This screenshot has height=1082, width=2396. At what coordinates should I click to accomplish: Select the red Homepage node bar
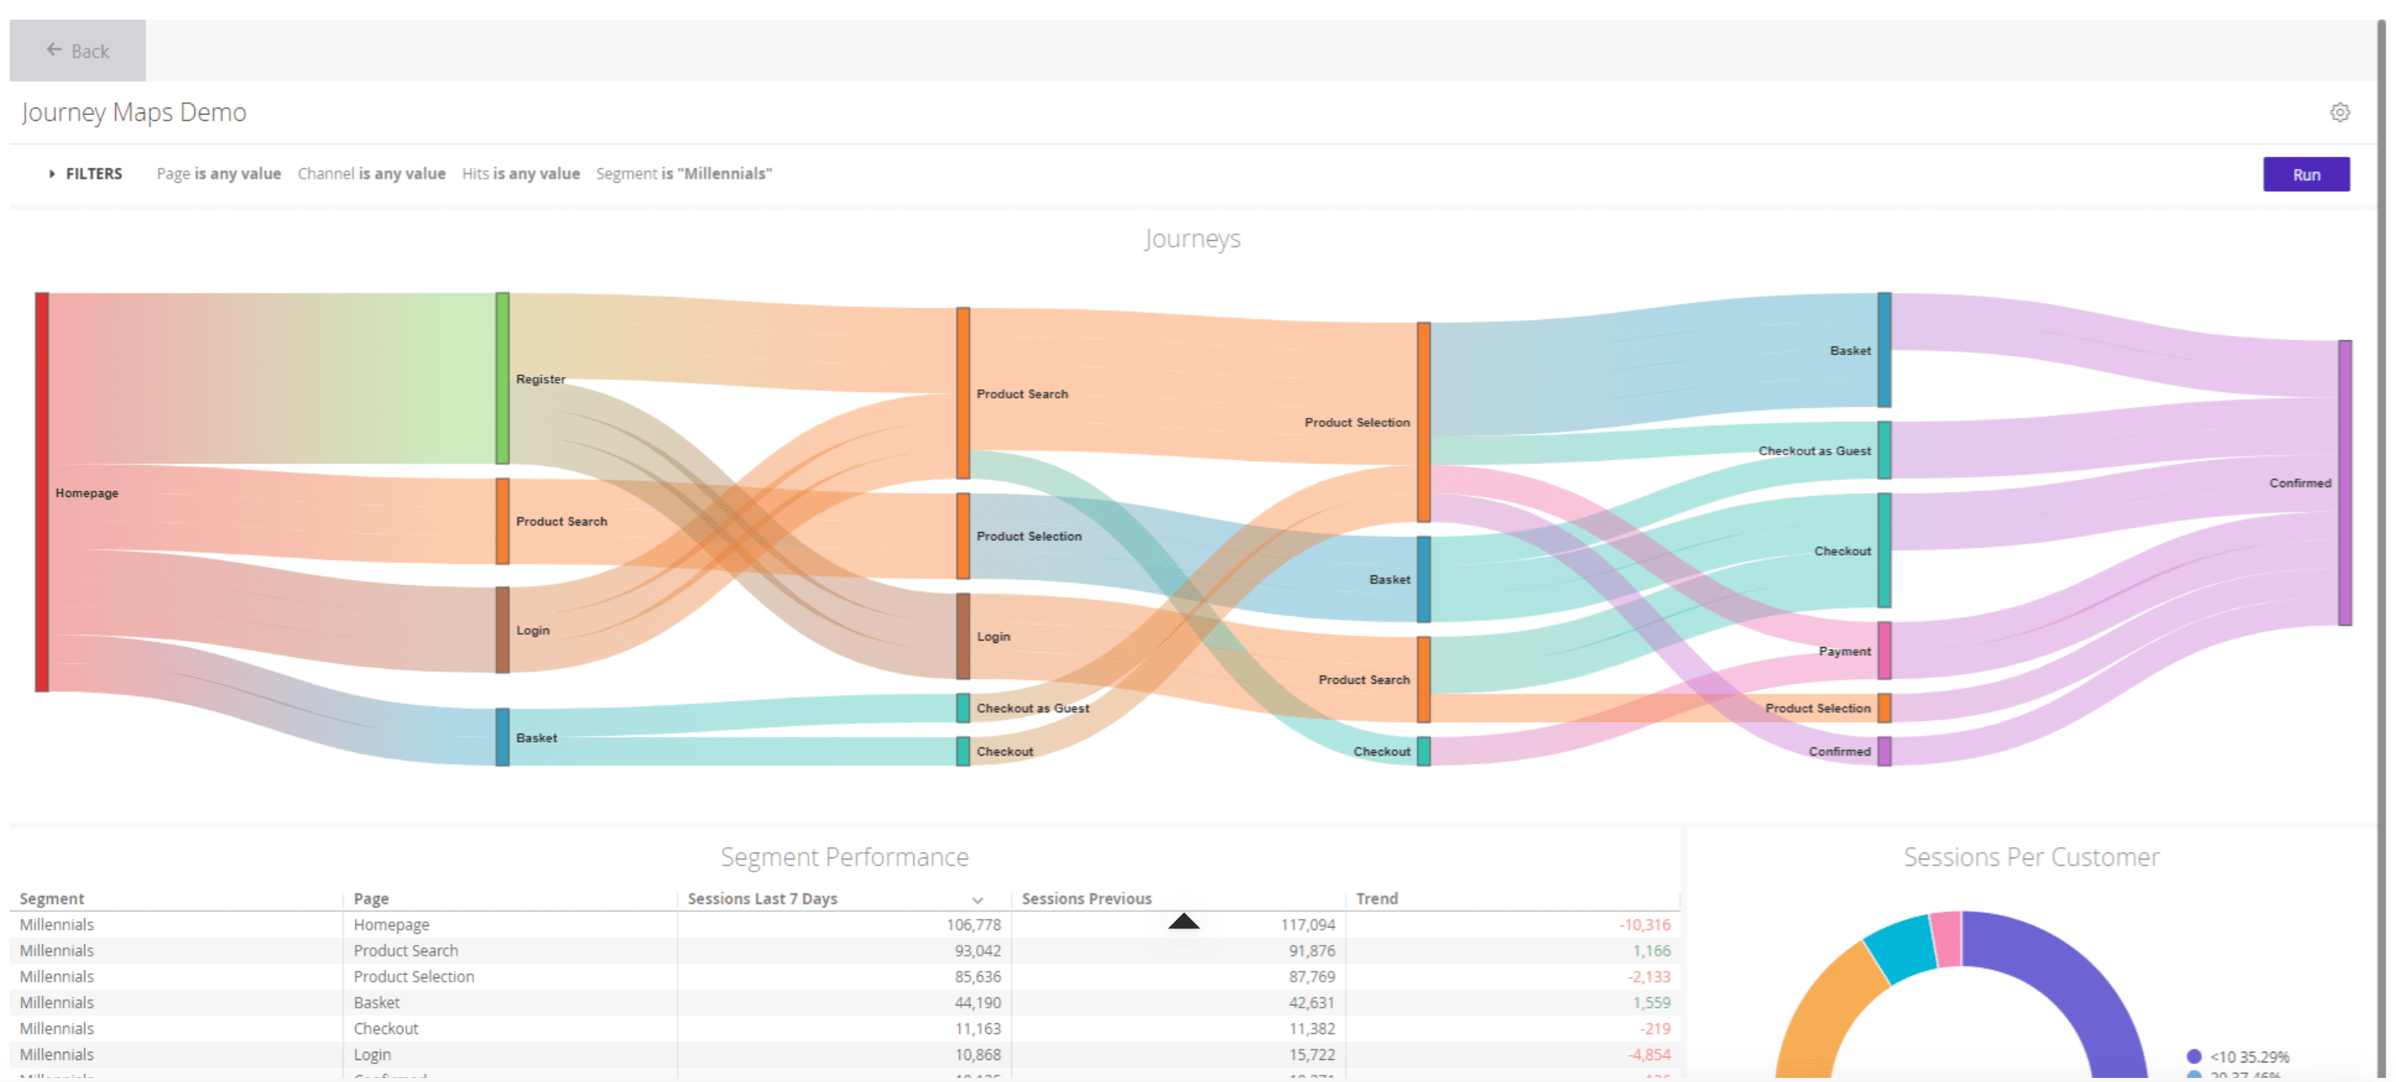coord(42,492)
